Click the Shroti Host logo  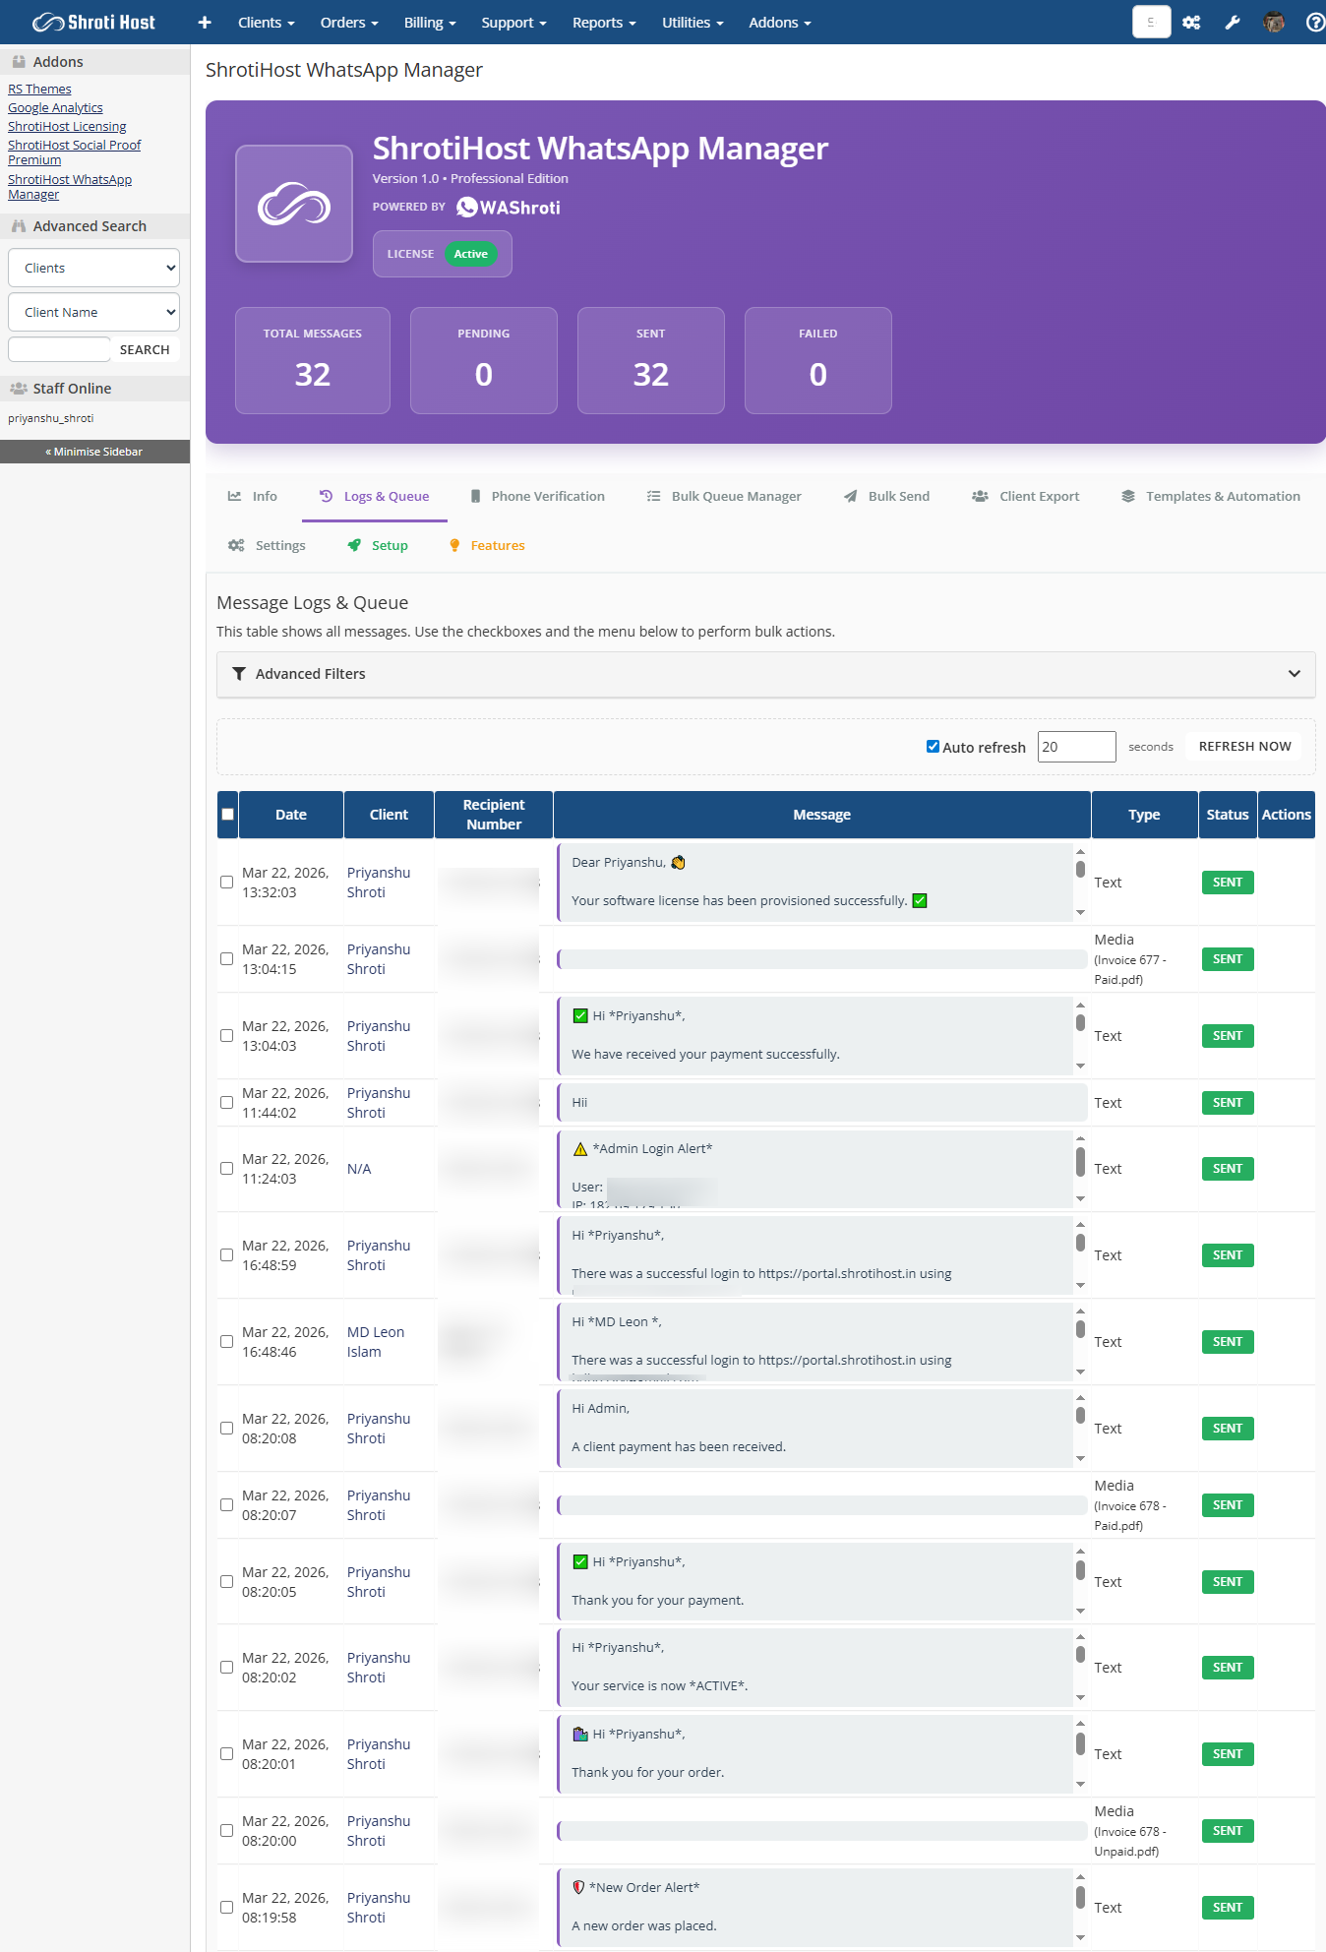[93, 22]
